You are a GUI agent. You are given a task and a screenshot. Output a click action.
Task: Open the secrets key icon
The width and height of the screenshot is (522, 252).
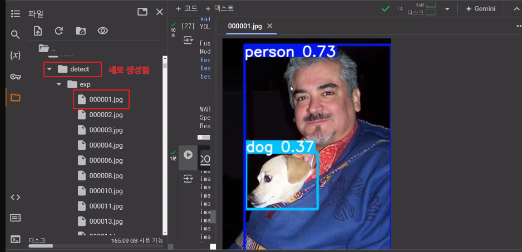click(16, 77)
